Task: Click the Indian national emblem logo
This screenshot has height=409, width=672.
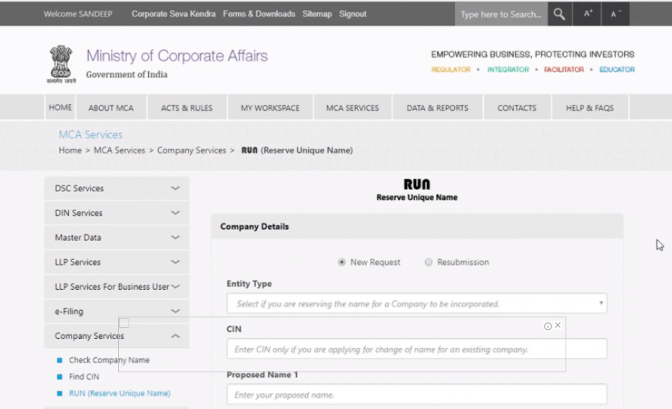Action: pos(61,64)
